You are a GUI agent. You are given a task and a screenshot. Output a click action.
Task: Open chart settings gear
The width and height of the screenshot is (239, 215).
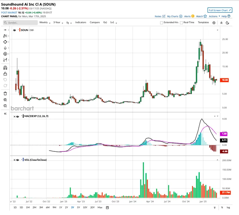point(214,23)
